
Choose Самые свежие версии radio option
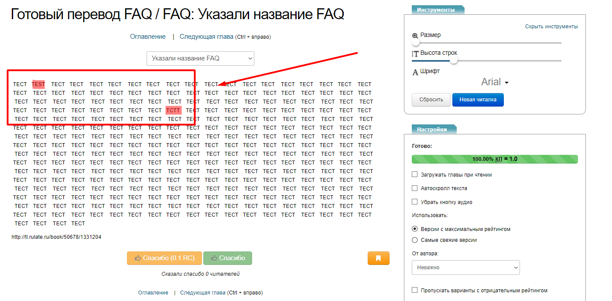(x=415, y=240)
